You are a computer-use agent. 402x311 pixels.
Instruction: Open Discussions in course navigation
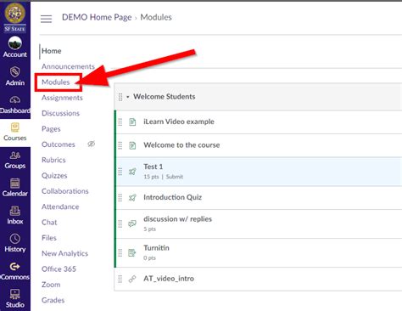[x=60, y=113]
